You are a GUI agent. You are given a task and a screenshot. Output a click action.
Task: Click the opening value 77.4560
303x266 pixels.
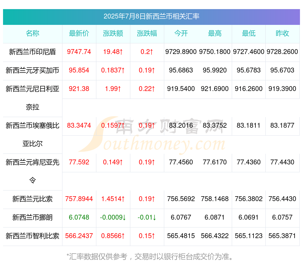[x=181, y=162]
